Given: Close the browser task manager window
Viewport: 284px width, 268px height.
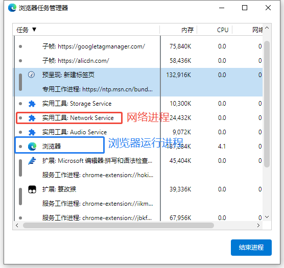Looking at the screenshot, I should (268, 8).
